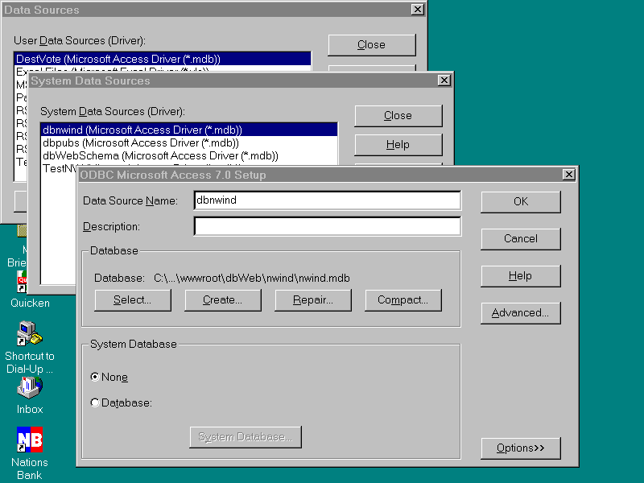
Task: Click the Repair... database button
Action: pyautogui.click(x=313, y=300)
